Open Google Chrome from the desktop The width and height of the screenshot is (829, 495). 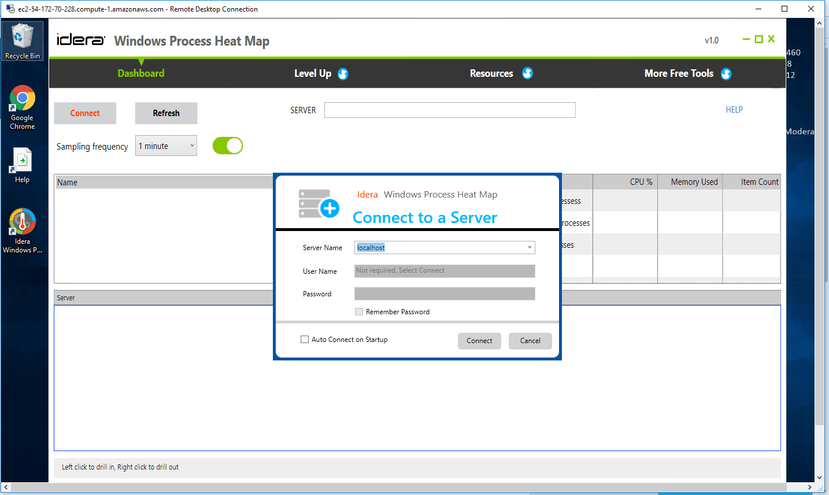click(22, 98)
